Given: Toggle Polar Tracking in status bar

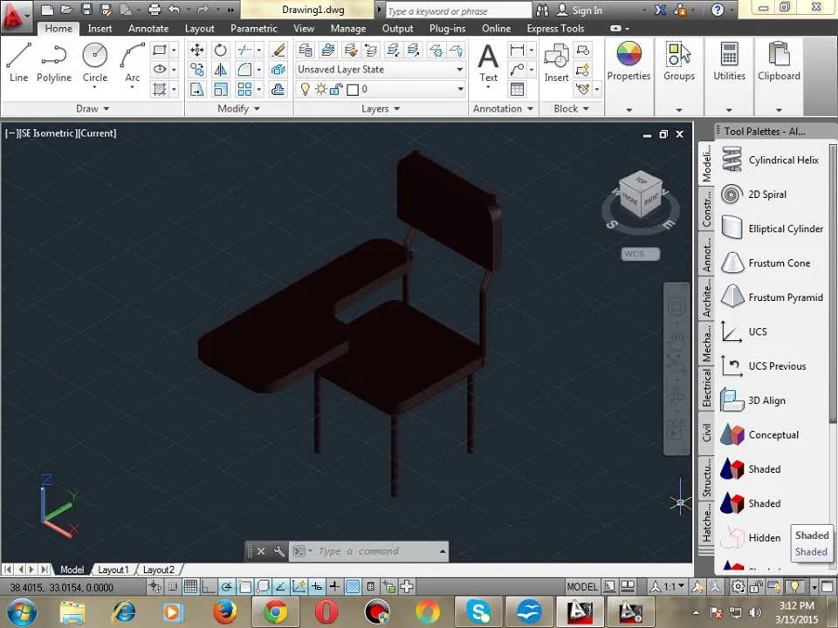Looking at the screenshot, I should tap(227, 587).
